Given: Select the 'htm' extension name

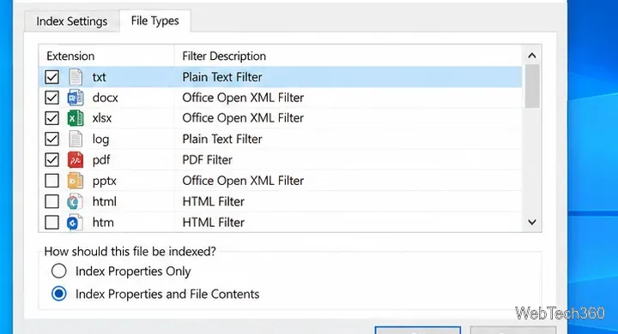Looking at the screenshot, I should (103, 223).
